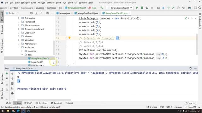Close the BinarySearchTest01.java editor tab
Viewport: 202px width, 113px height.
pyautogui.click(x=129, y=13)
